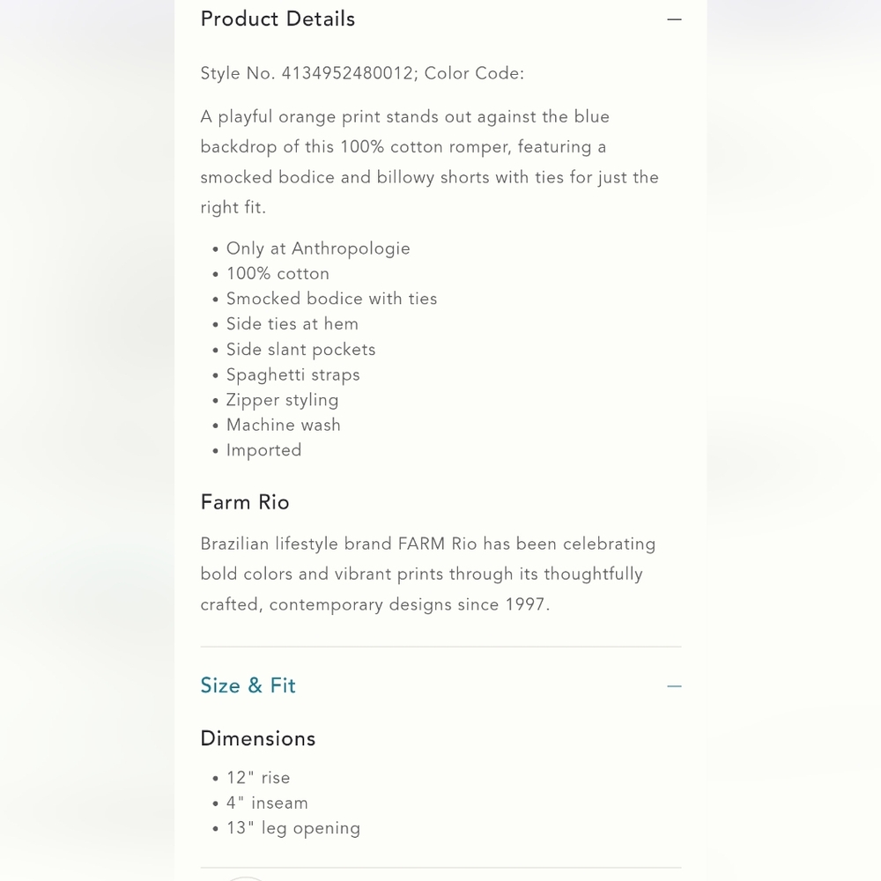Viewport: 881px width, 881px height.
Task: Click the Imported bullet item
Action: (263, 450)
